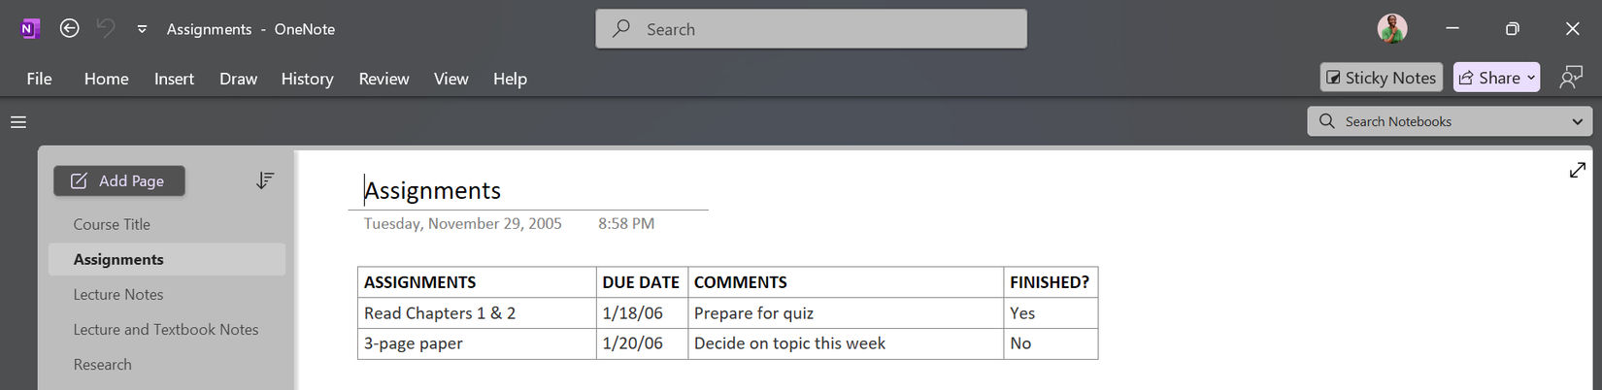Screen dimensions: 1602x390
Task: Open the Draw tab
Action: [238, 79]
